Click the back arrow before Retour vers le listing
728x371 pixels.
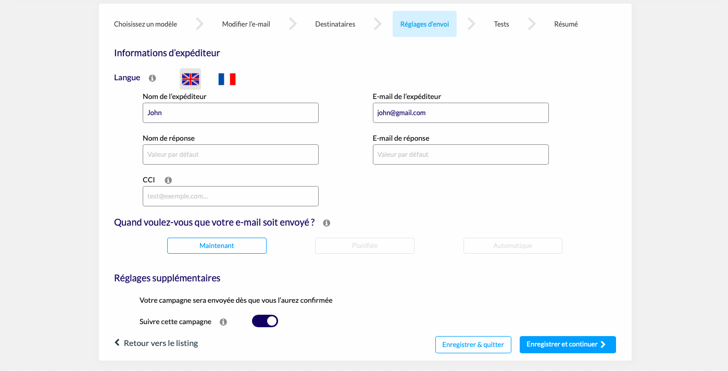coord(117,343)
